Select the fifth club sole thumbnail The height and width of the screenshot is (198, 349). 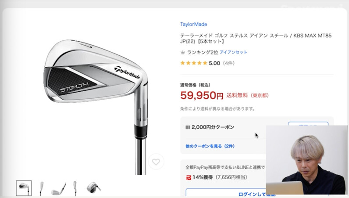pyautogui.click(x=93, y=187)
